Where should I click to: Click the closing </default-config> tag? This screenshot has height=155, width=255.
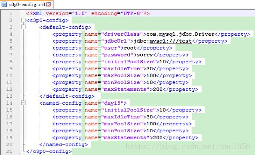click(67, 96)
